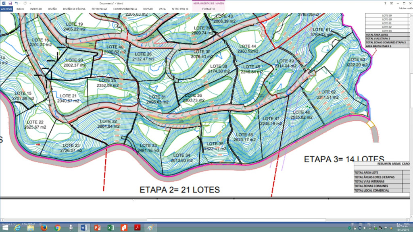Switch to Read Mode view icon
Image resolution: width=413 pixels, height=232 pixels.
(x=352, y=224)
